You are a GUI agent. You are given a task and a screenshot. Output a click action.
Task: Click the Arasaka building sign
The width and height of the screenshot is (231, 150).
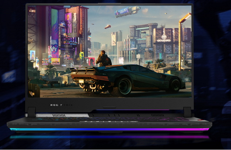point(164,38)
